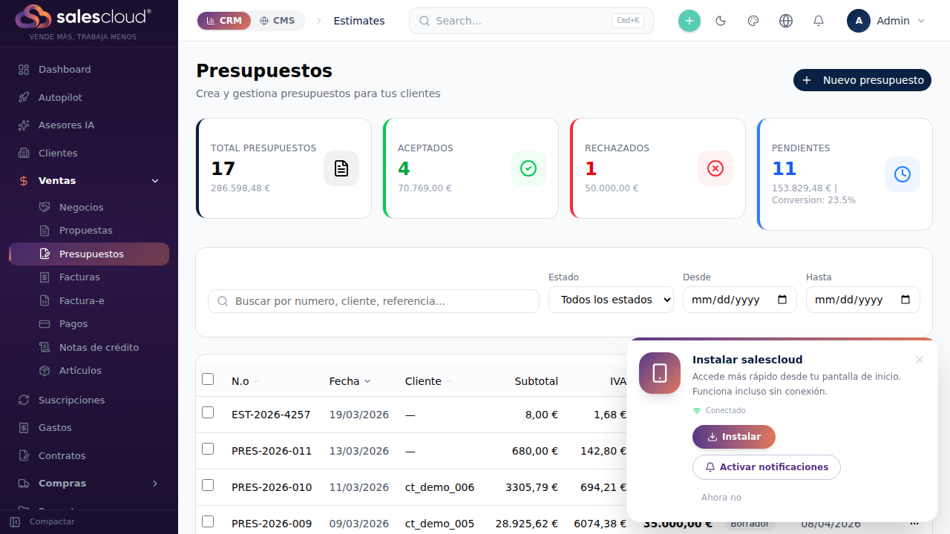Click the Buscar por numero search field
Screen dimensions: 950x534
pyautogui.click(x=373, y=301)
